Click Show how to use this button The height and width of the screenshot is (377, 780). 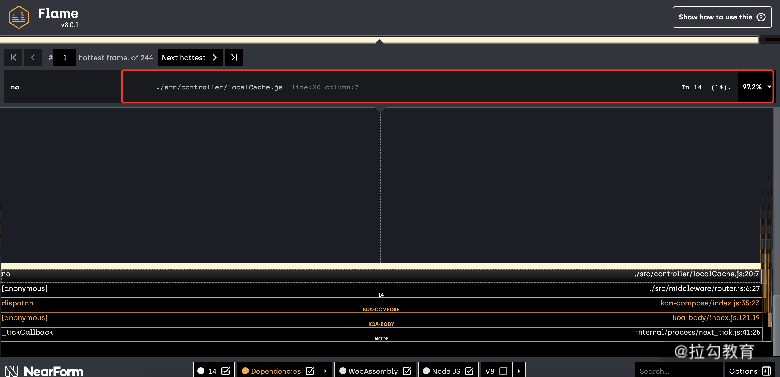(x=721, y=17)
